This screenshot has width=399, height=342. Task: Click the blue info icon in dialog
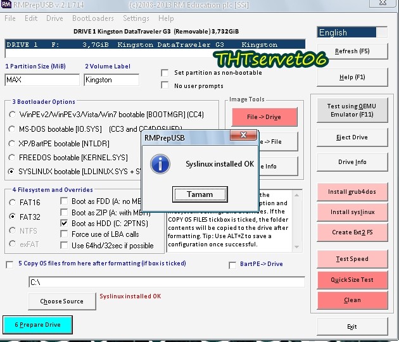tap(160, 165)
